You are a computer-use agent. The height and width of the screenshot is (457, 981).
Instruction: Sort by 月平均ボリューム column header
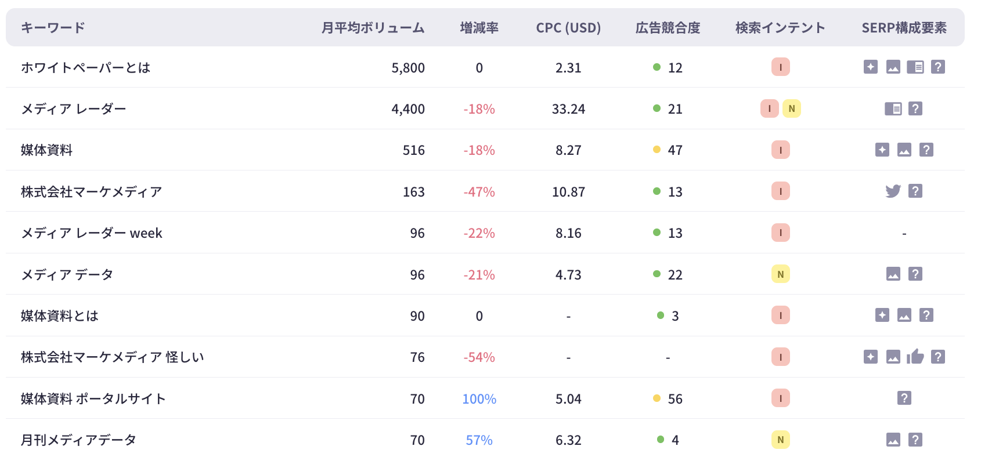373,28
